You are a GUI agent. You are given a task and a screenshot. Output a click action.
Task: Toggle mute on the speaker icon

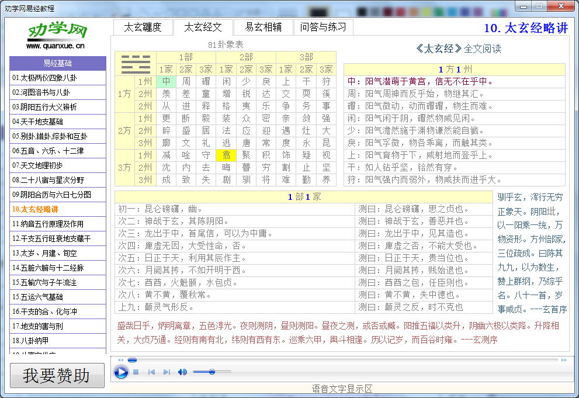pos(182,372)
